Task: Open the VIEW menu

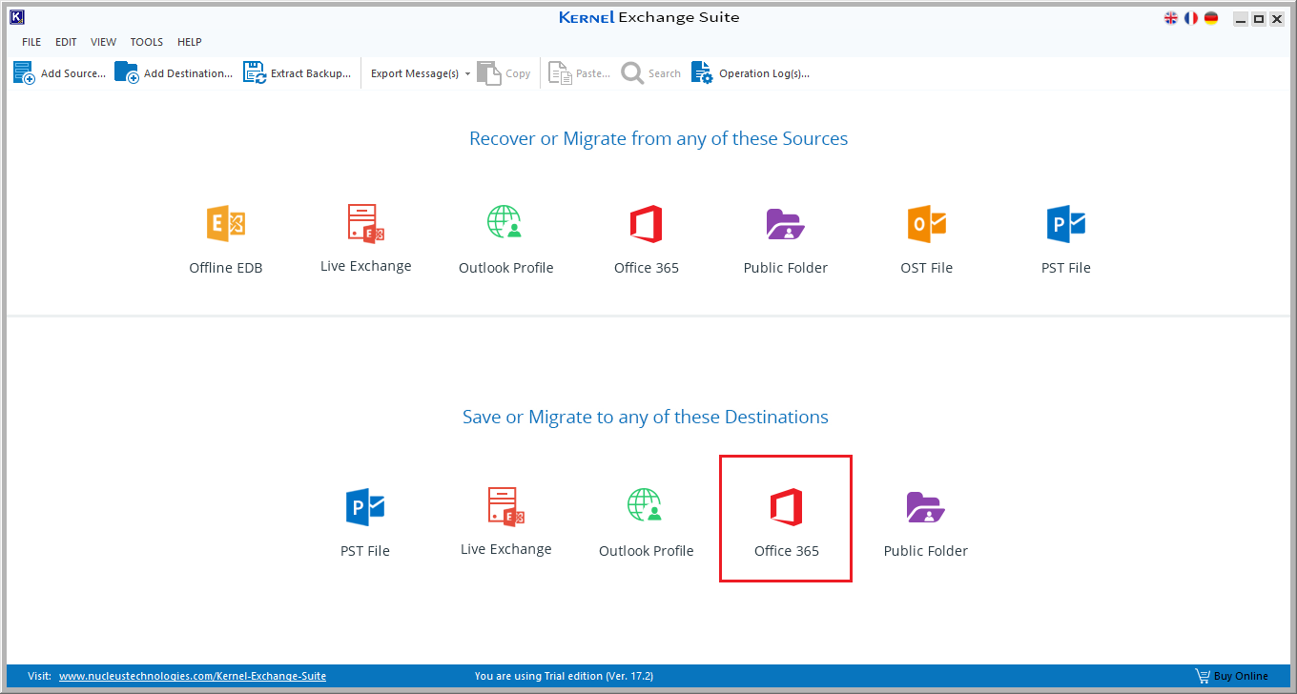Action: click(104, 42)
